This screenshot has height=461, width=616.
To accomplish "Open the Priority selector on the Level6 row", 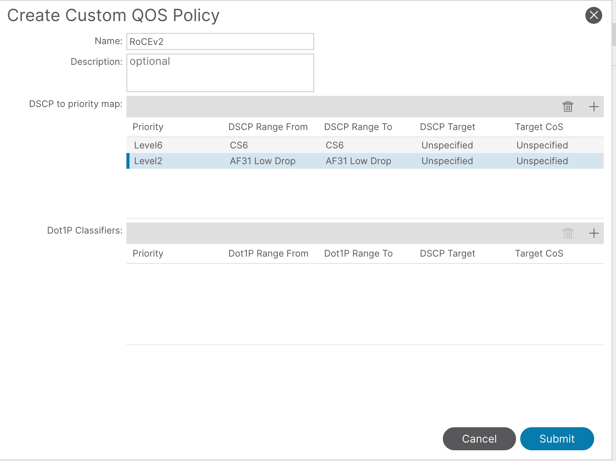I will click(148, 145).
